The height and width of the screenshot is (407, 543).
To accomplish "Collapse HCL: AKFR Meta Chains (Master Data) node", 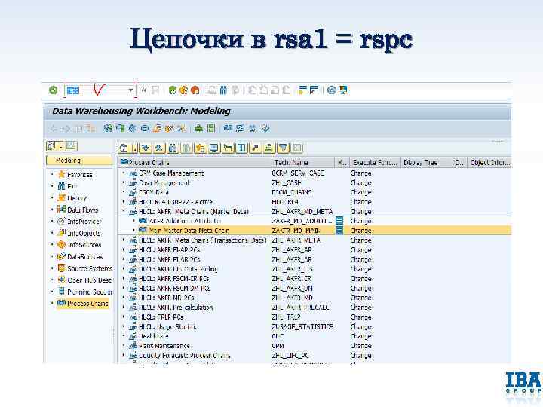I will (123, 211).
